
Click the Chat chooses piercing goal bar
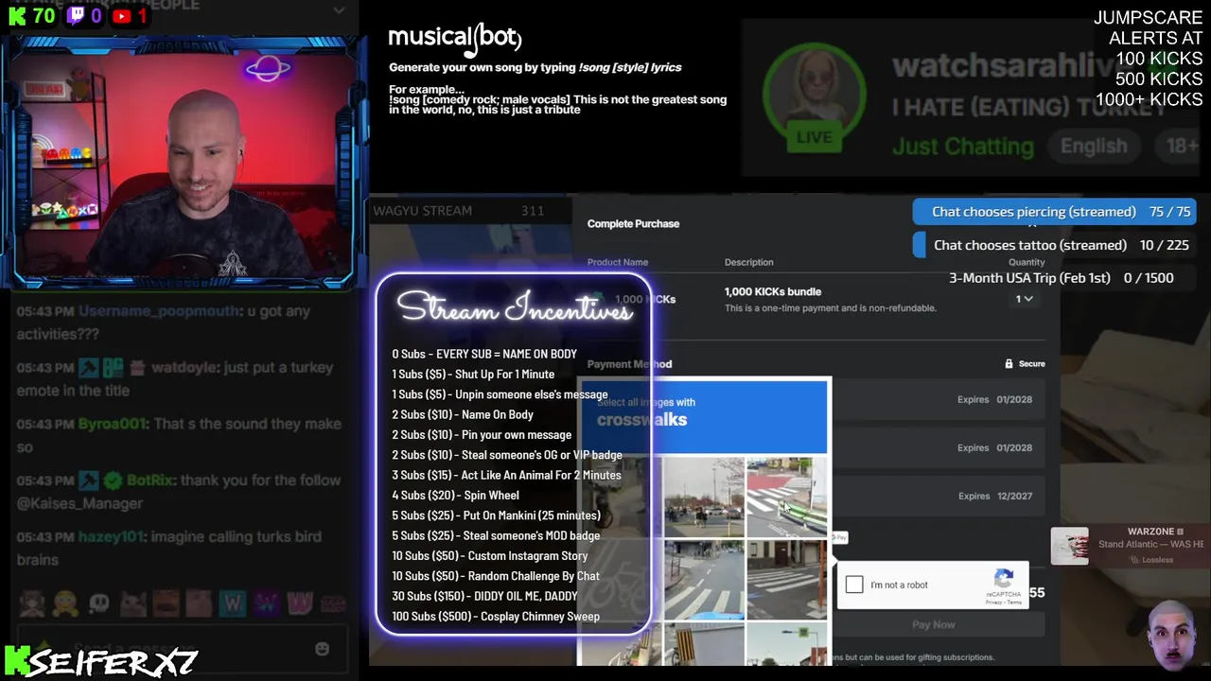(x=1055, y=212)
